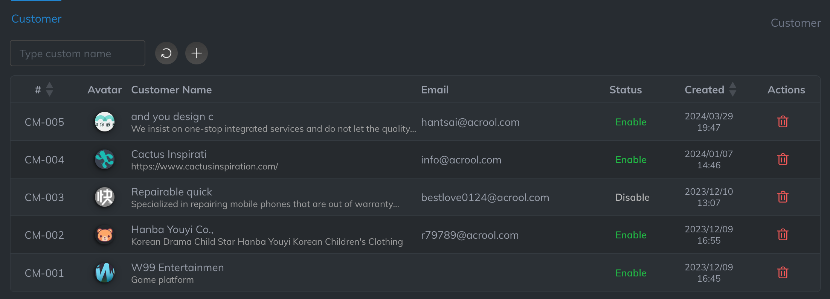Delete customer CM-003 with trash icon
Viewport: 830px width, 299px height.
pos(783,197)
